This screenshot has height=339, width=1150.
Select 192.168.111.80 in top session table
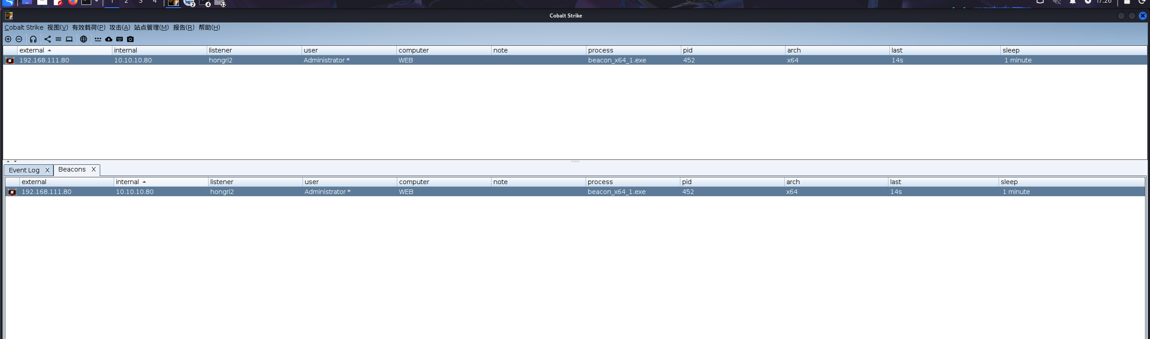[44, 60]
